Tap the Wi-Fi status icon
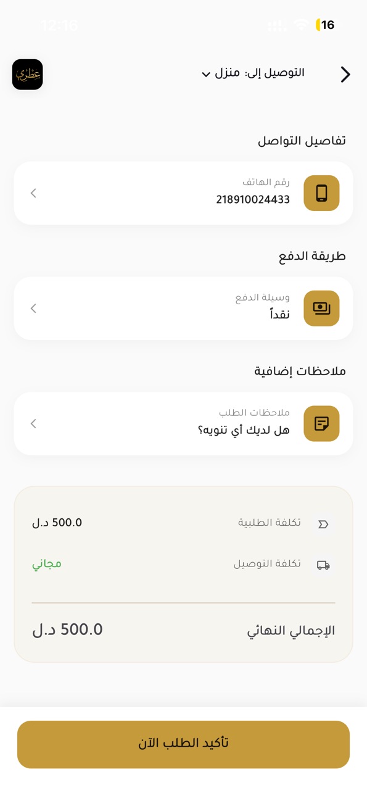Image resolution: width=367 pixels, height=796 pixels. coord(301,25)
